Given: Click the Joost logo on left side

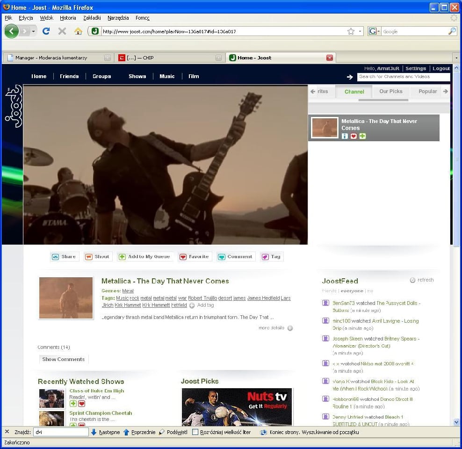Looking at the screenshot, I should (13, 106).
